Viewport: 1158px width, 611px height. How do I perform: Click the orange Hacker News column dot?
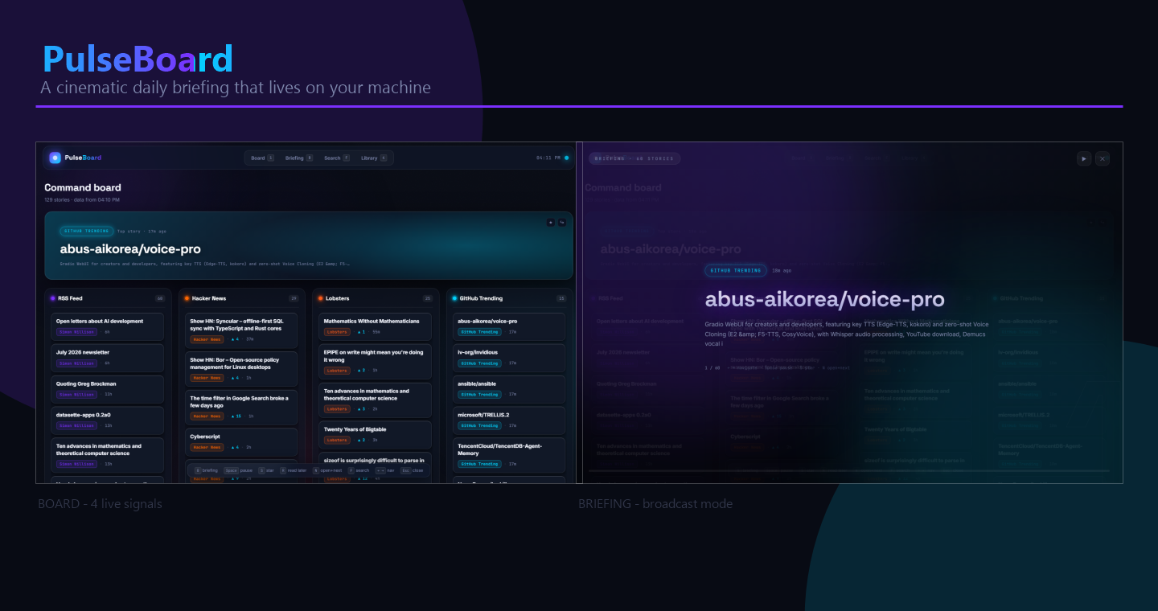click(187, 298)
